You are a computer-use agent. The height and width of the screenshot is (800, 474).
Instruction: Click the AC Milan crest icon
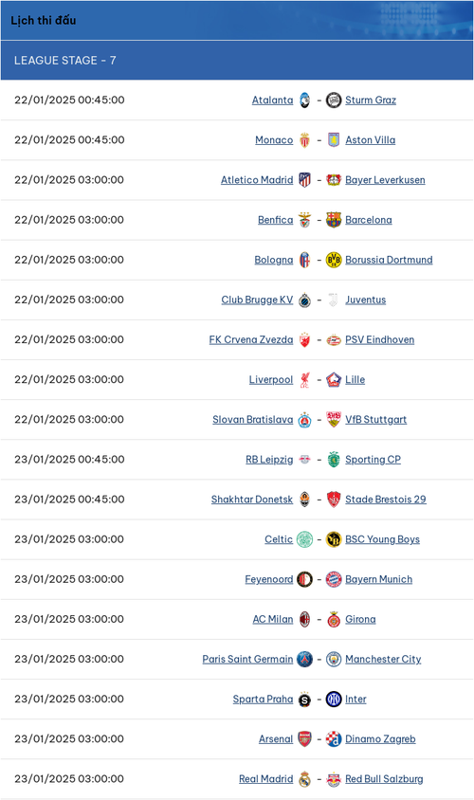point(304,619)
